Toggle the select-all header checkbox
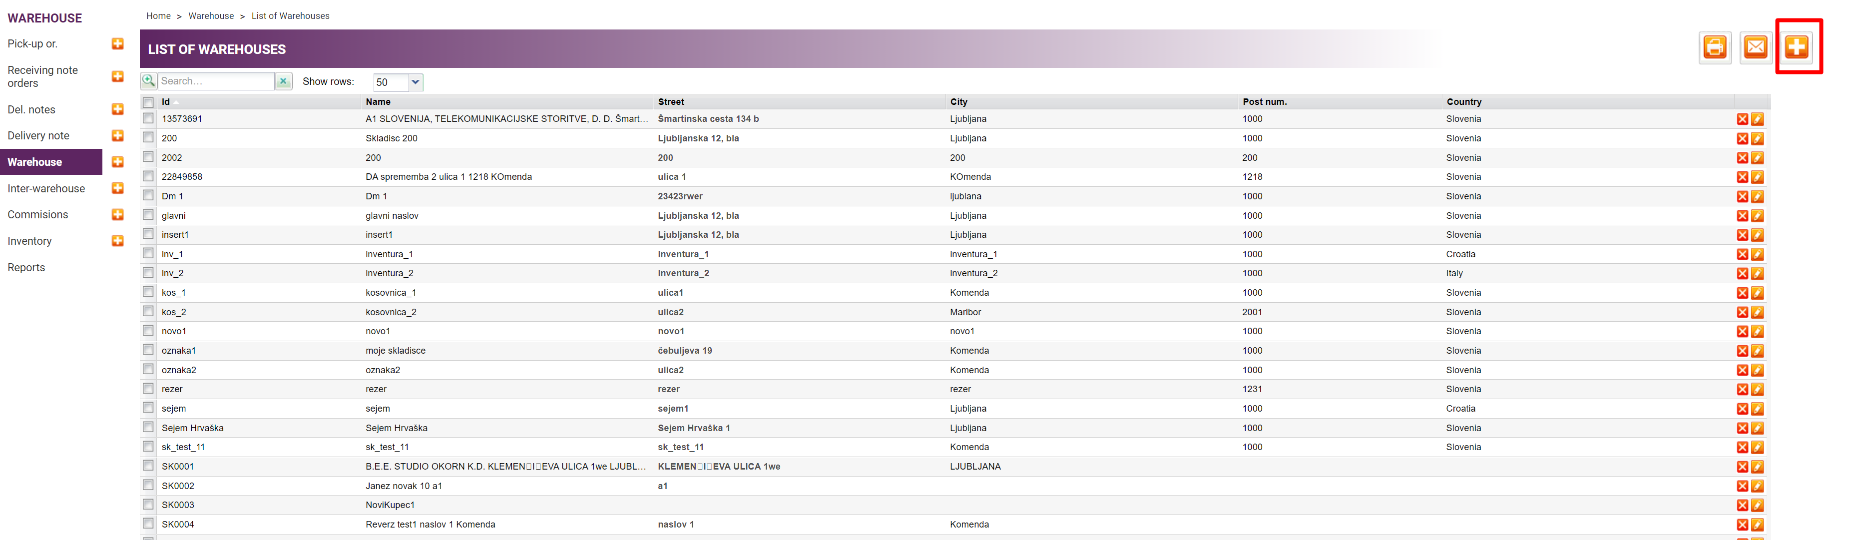This screenshot has height=540, width=1869. pyautogui.click(x=149, y=102)
